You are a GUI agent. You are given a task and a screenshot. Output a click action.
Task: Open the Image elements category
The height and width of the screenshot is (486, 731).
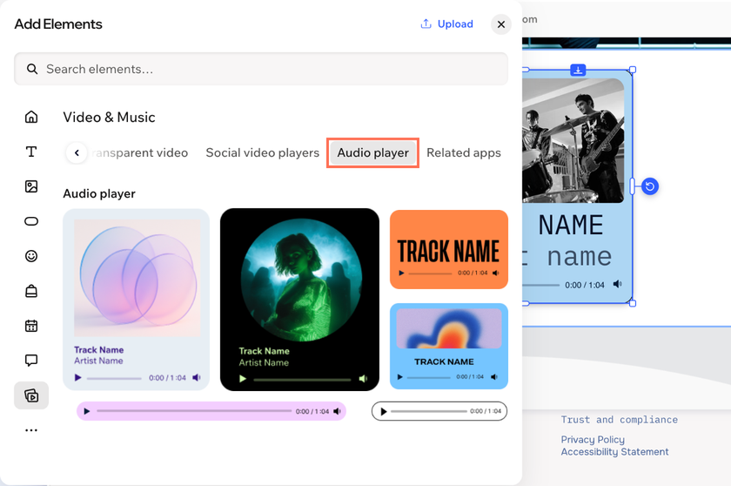click(31, 186)
